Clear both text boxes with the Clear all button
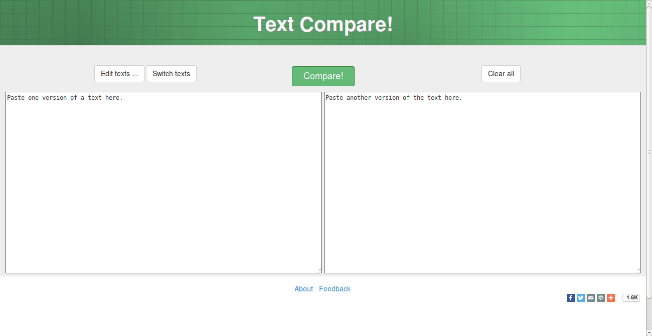Screen dimensions: 652x336 tap(501, 74)
